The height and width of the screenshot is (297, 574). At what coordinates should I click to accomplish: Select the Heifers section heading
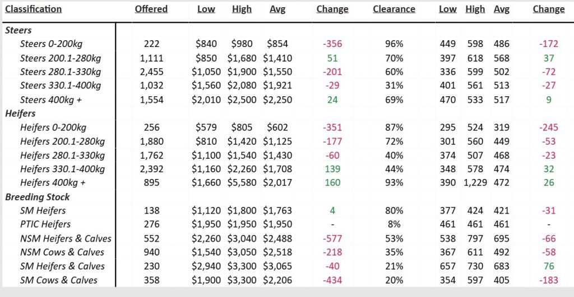[x=21, y=114]
